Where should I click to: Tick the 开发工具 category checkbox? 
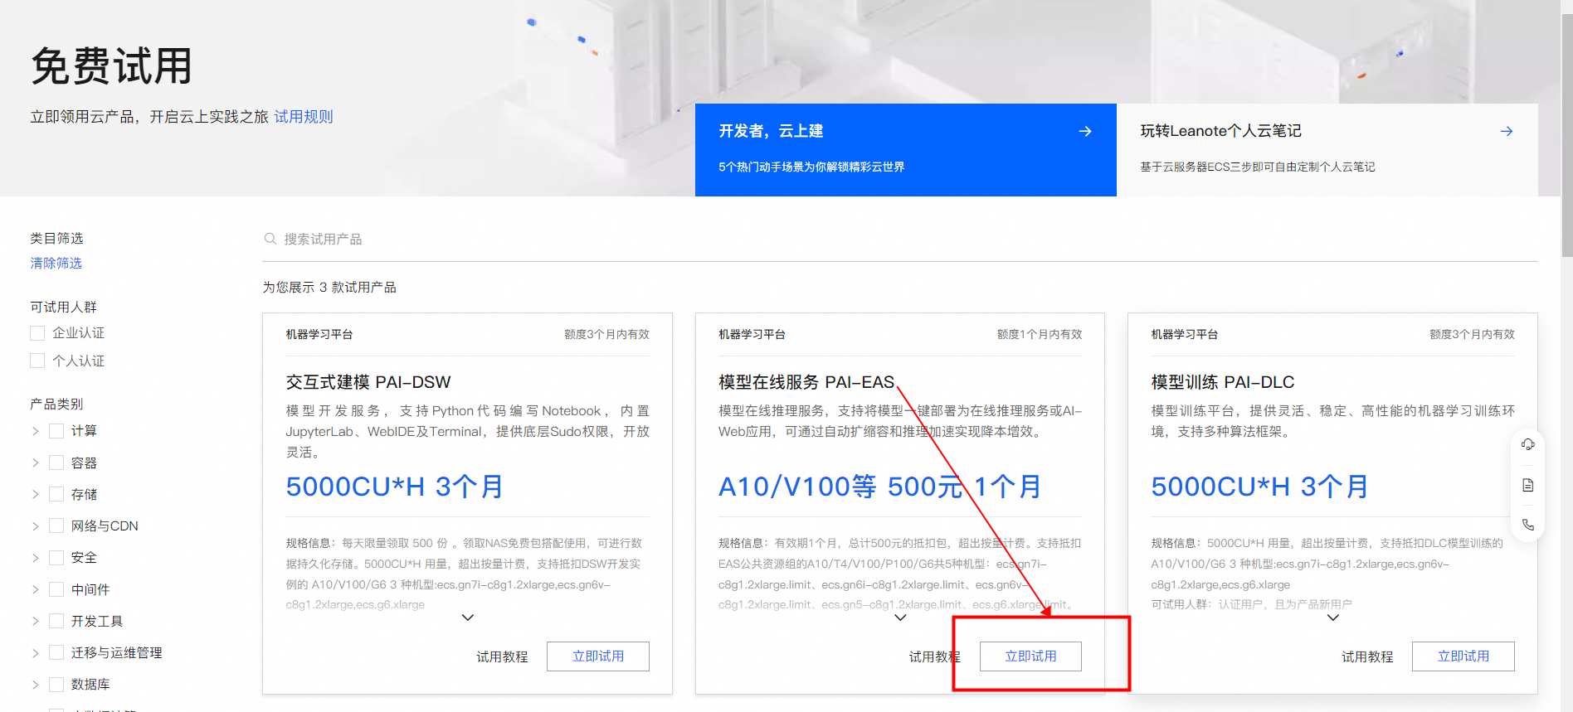[56, 621]
